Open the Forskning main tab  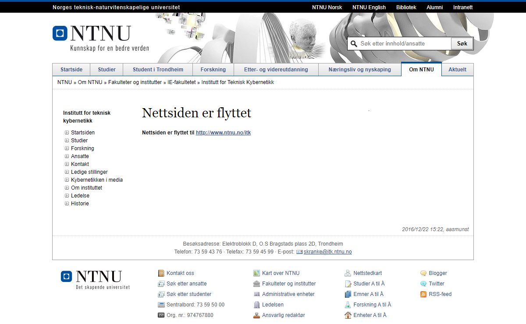coord(213,70)
